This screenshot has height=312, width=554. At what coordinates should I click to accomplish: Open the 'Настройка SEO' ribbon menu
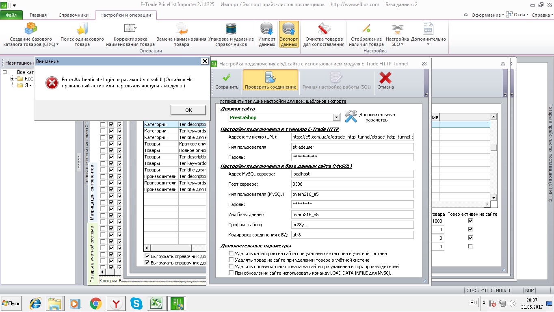coord(397,34)
